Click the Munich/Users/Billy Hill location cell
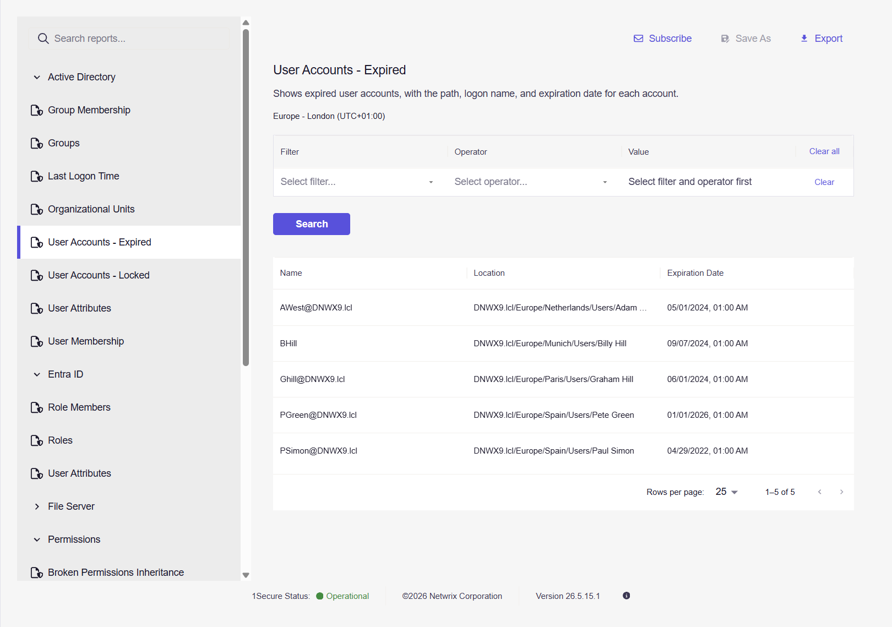Image resolution: width=892 pixels, height=627 pixels. [x=550, y=344]
